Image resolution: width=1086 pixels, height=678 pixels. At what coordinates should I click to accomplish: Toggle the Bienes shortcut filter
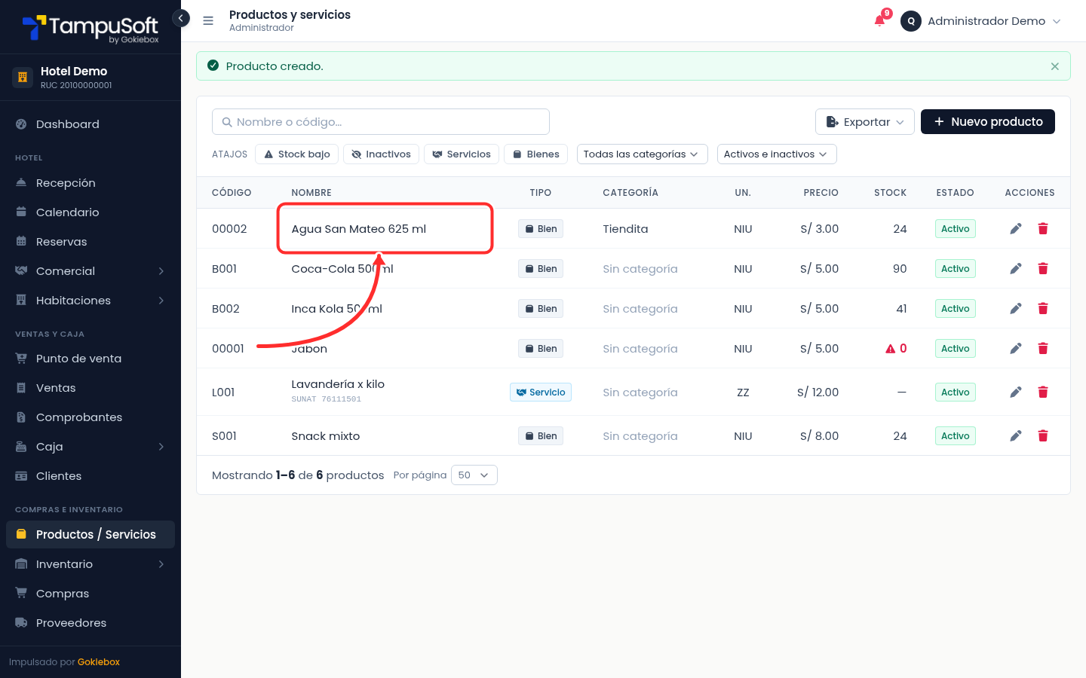point(536,154)
